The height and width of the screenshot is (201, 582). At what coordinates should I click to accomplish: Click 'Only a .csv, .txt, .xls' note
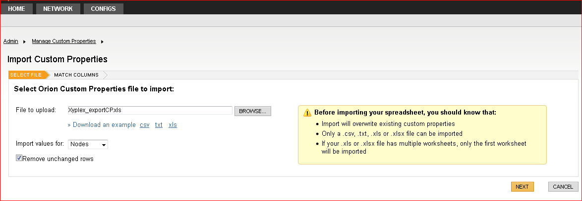coord(392,134)
